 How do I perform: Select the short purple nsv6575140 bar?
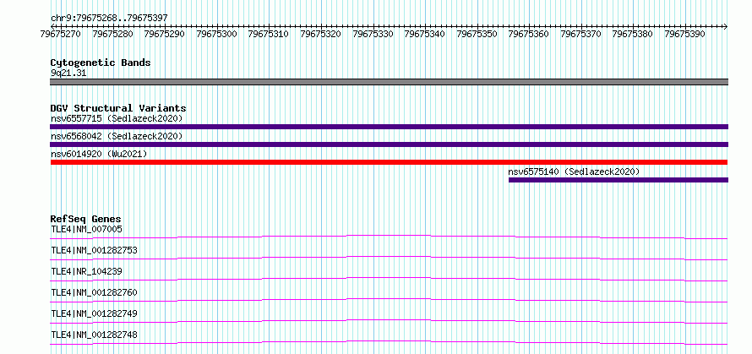click(x=618, y=180)
